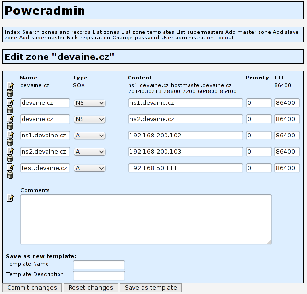The width and height of the screenshot is (307, 294).
Task: Click the Template Description field
Action: click(x=99, y=276)
